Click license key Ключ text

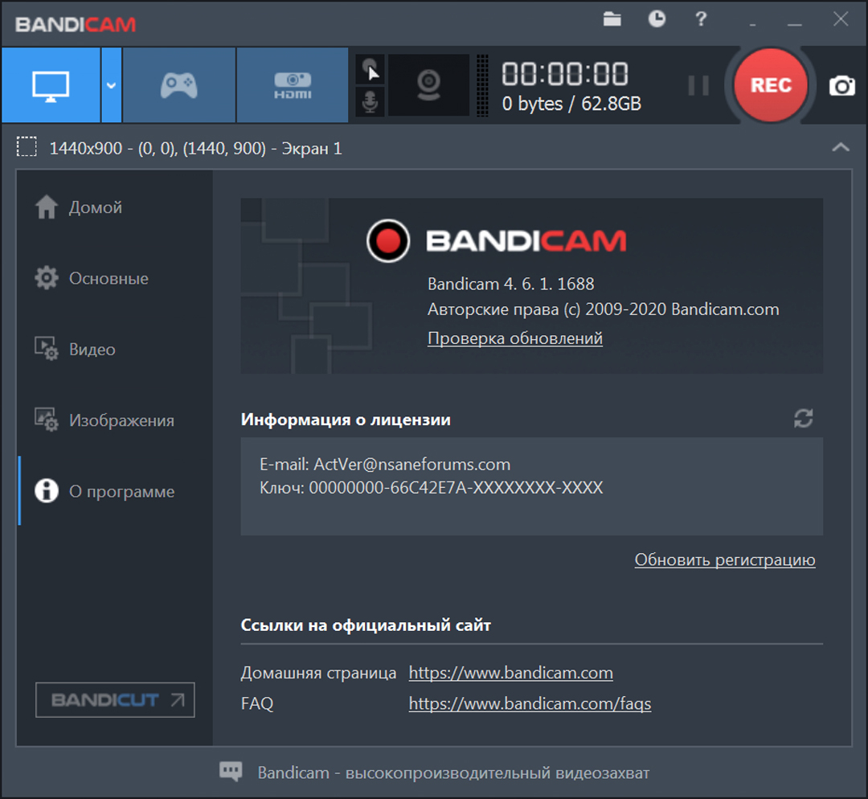coord(432,488)
